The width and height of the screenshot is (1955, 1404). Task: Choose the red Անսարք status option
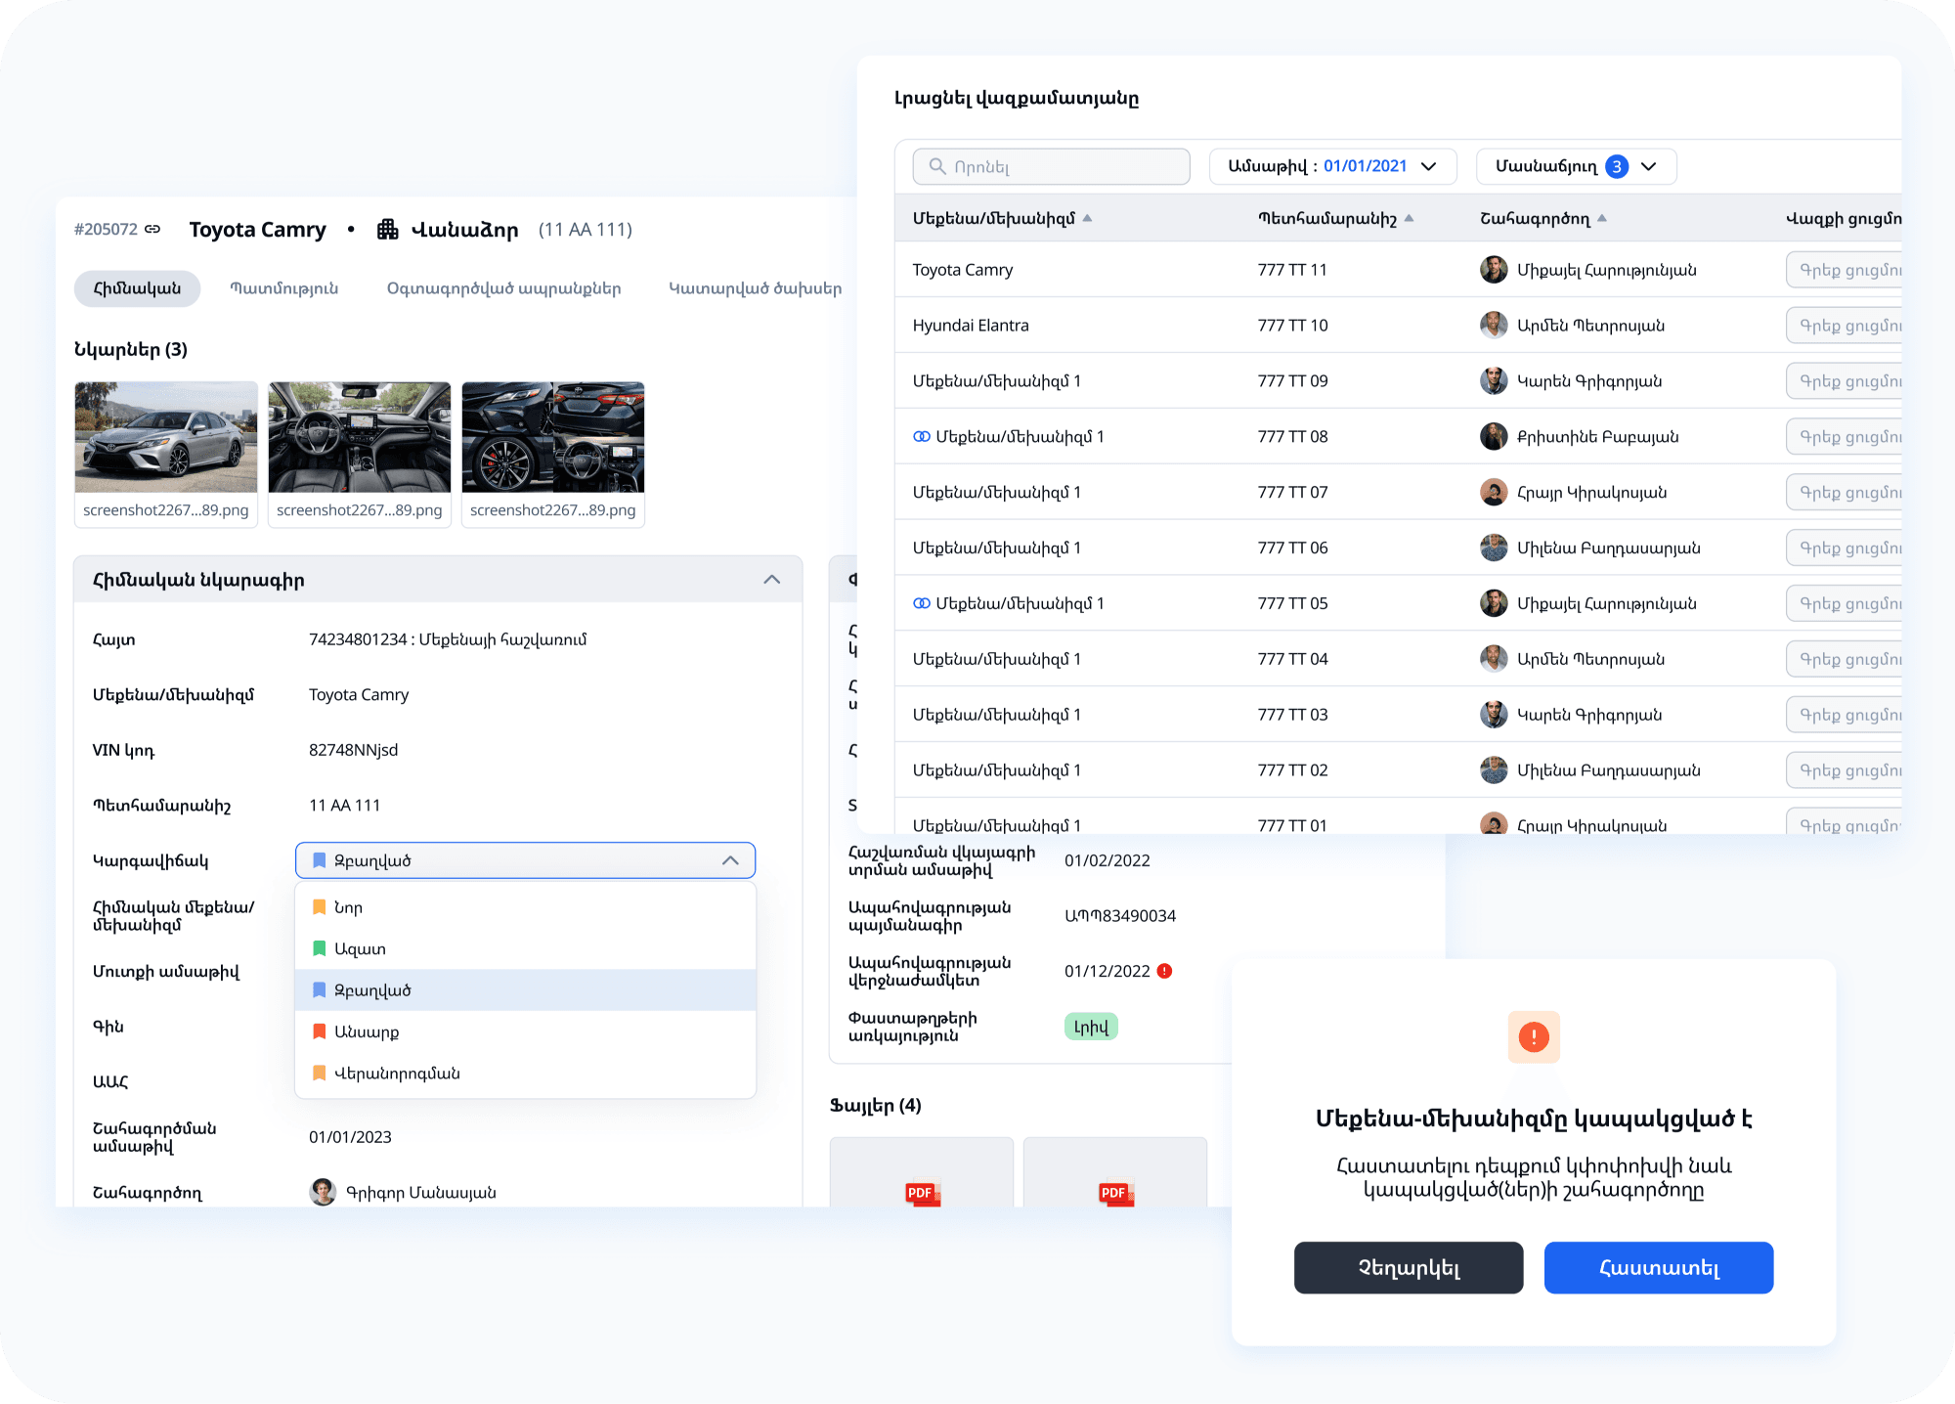point(367,1031)
